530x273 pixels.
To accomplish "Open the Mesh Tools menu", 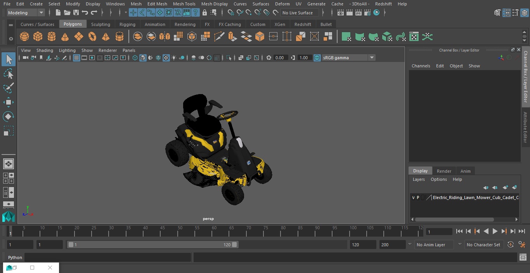I will 184,4.
